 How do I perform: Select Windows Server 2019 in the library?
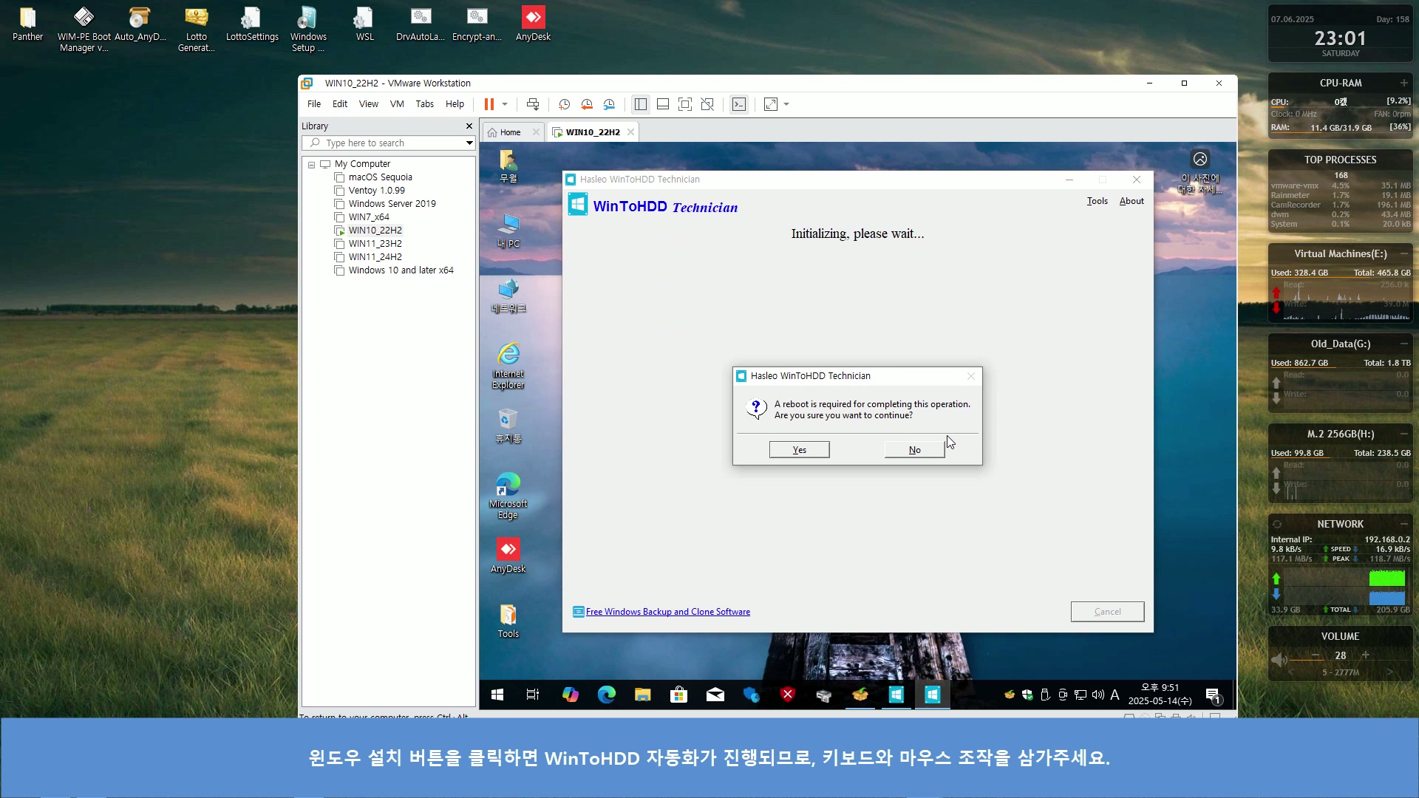[x=392, y=204]
